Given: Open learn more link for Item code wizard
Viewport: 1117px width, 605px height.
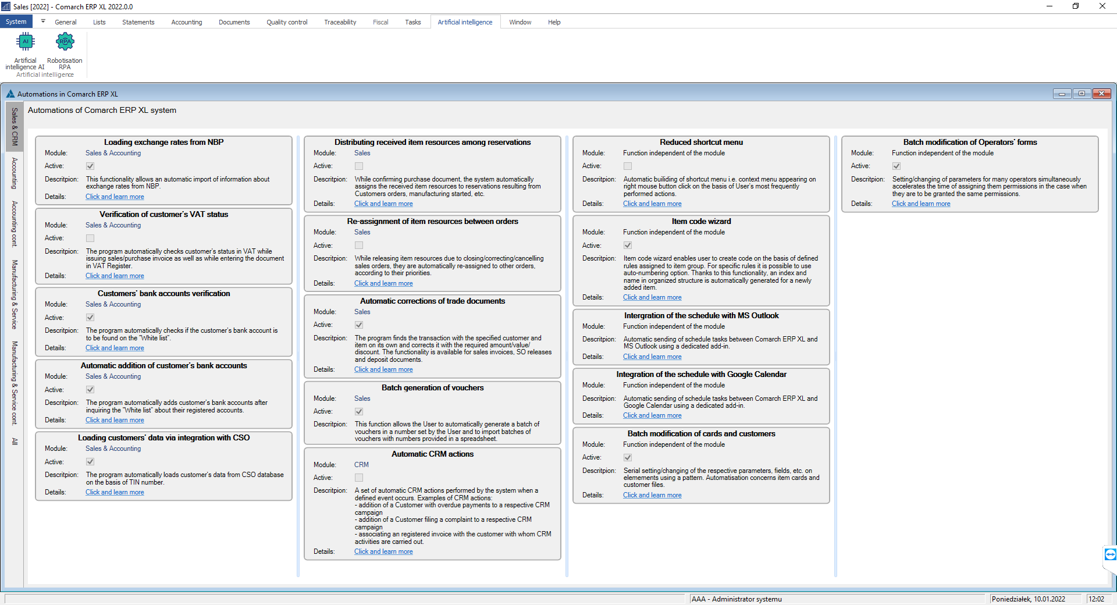Looking at the screenshot, I should (652, 297).
